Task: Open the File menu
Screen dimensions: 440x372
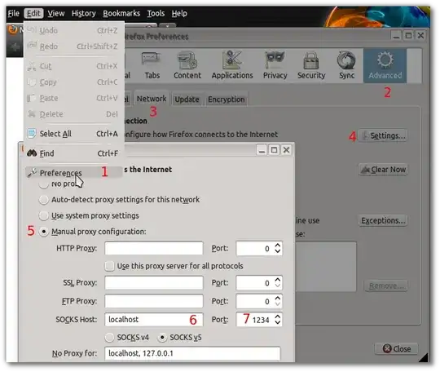Action: coord(14,13)
